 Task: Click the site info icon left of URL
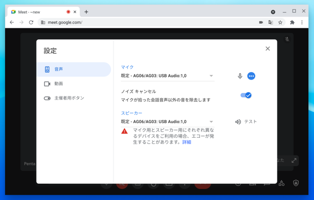pyautogui.click(x=43, y=23)
